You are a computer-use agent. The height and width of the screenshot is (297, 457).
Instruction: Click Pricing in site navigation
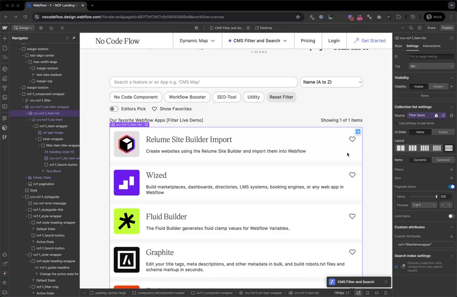(x=308, y=41)
